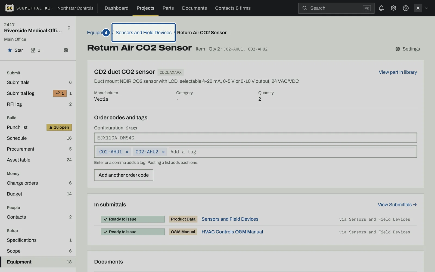The height and width of the screenshot is (272, 435).
Task: Go to the Documents tab
Action: (194, 8)
